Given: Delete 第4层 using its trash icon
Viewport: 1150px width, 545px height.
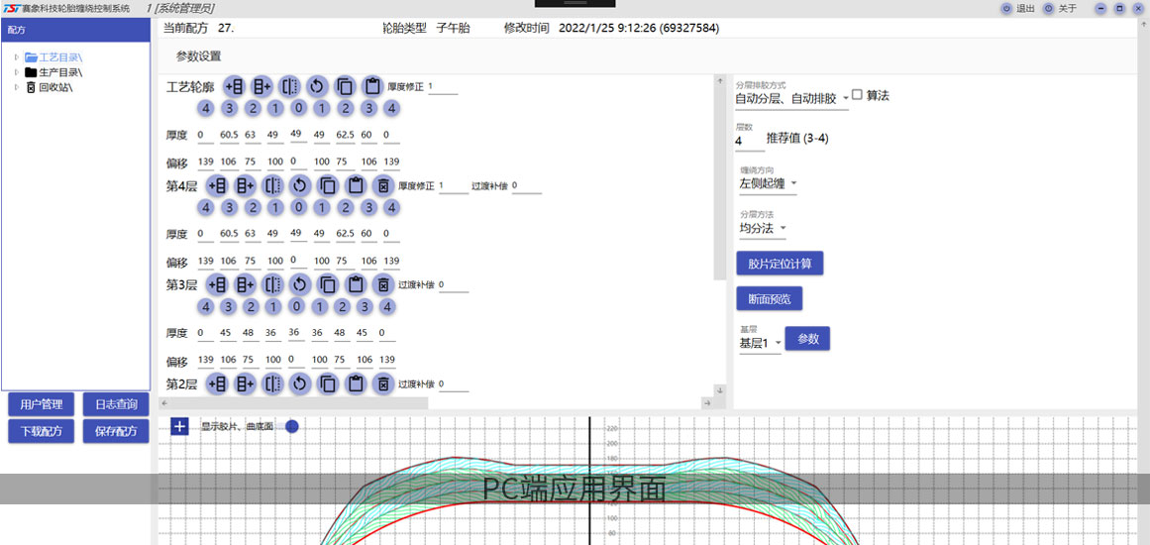Looking at the screenshot, I should pyautogui.click(x=382, y=185).
